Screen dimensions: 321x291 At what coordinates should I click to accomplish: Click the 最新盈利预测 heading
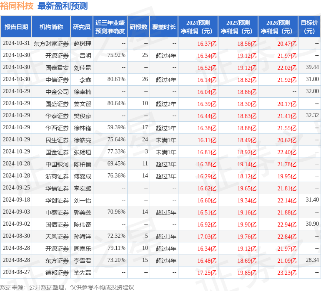click(x=63, y=6)
